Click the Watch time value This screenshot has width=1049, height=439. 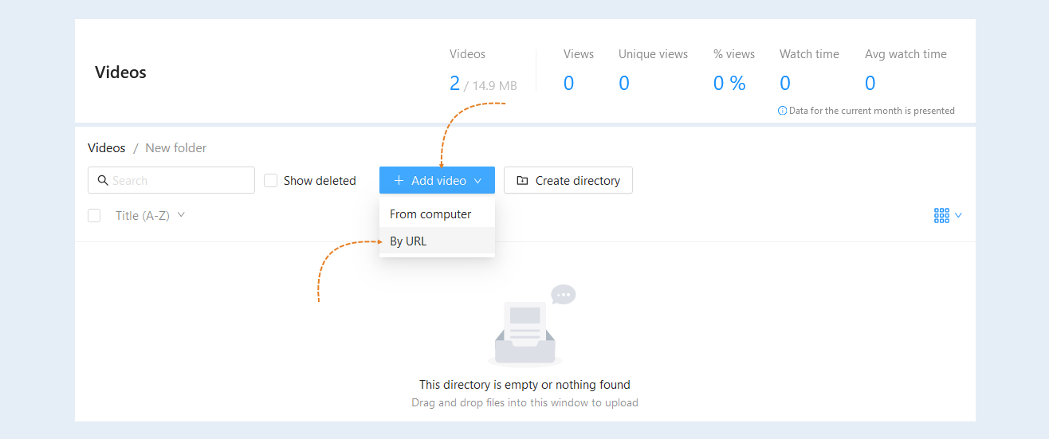[x=785, y=83]
